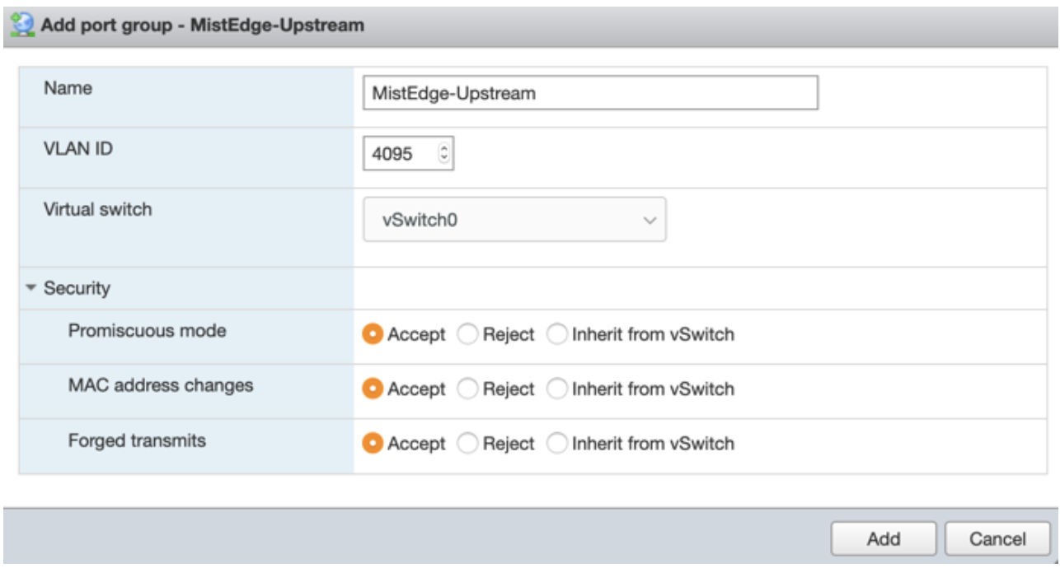This screenshot has height=568, width=1060.
Task: Click the vSwitch0 dropdown chevron
Action: (650, 221)
